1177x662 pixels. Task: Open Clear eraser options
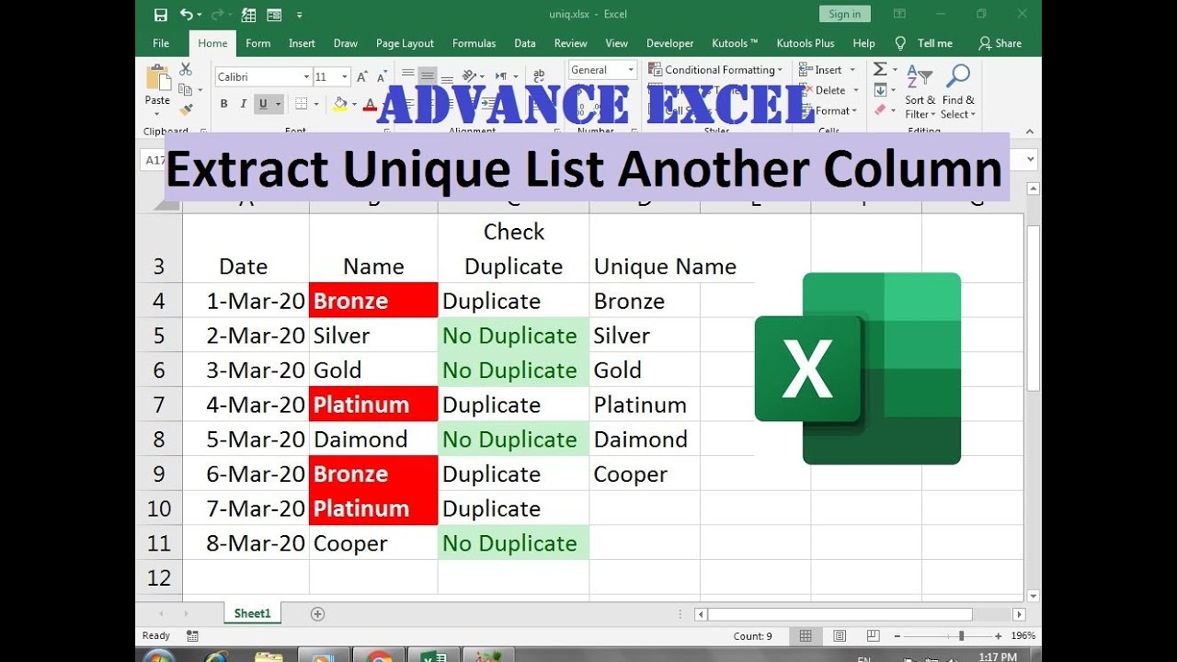tap(880, 110)
